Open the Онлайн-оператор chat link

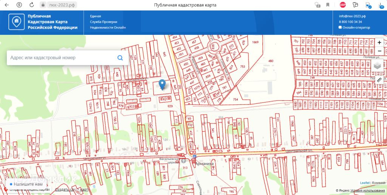[x=354, y=27]
